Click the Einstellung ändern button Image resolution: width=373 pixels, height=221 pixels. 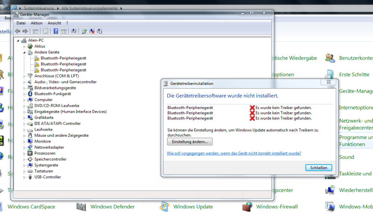(x=189, y=142)
